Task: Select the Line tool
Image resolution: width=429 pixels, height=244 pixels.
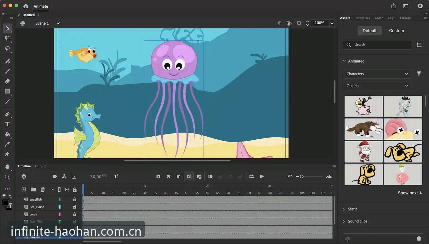Action: click(8, 102)
